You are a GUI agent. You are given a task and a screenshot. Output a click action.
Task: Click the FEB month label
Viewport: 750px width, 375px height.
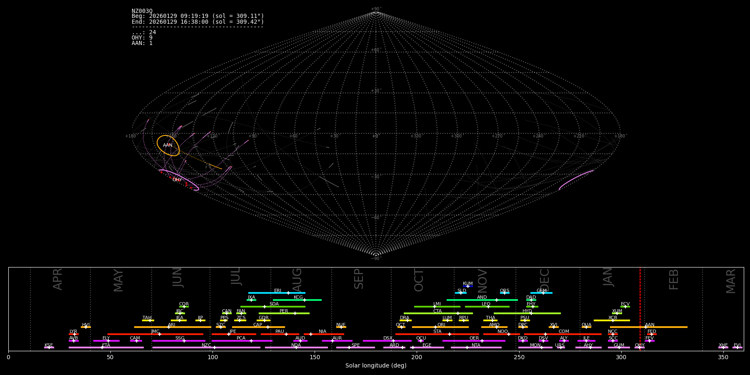pyautogui.click(x=674, y=280)
